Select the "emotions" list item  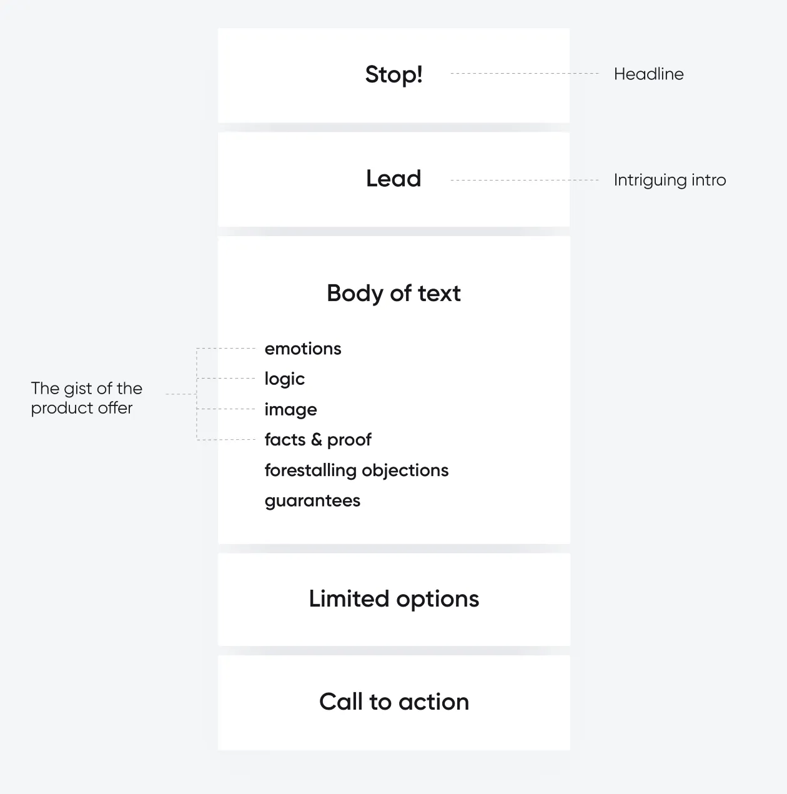(x=303, y=349)
